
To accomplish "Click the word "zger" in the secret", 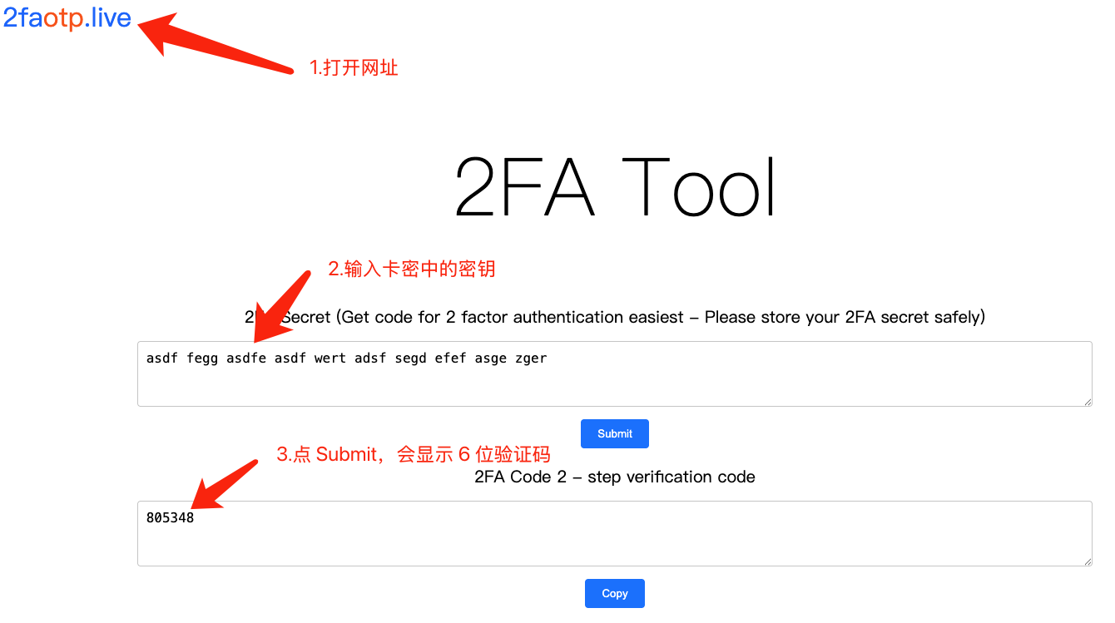I will pos(531,358).
